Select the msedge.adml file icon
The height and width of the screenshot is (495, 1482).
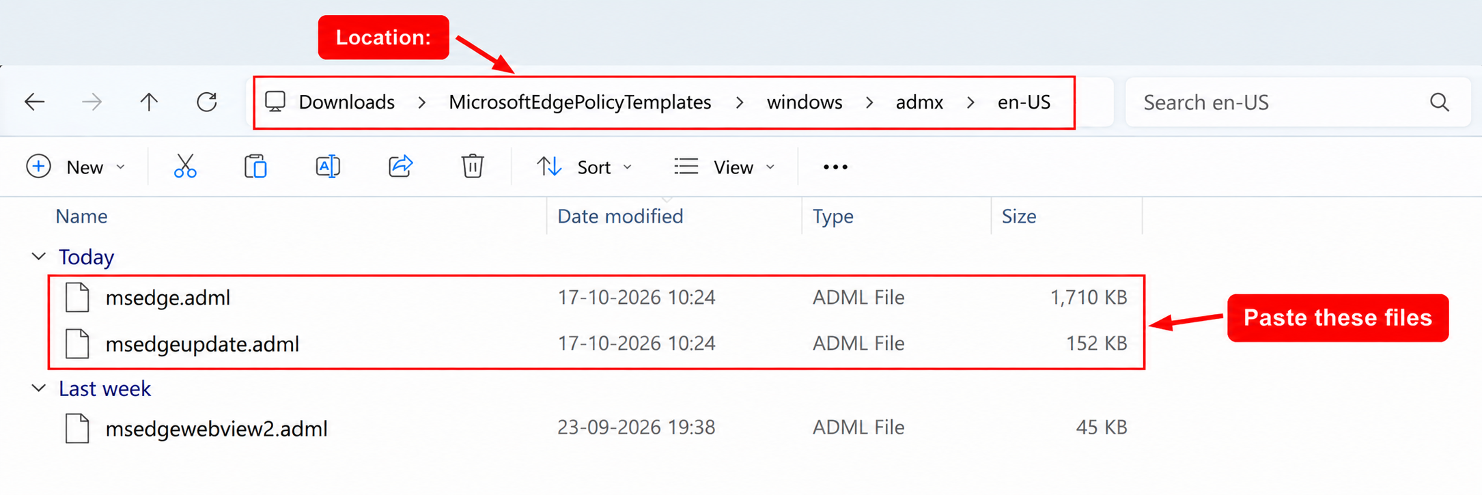[77, 298]
